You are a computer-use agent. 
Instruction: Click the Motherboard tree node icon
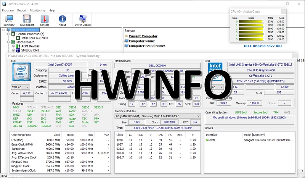click(x=13, y=42)
